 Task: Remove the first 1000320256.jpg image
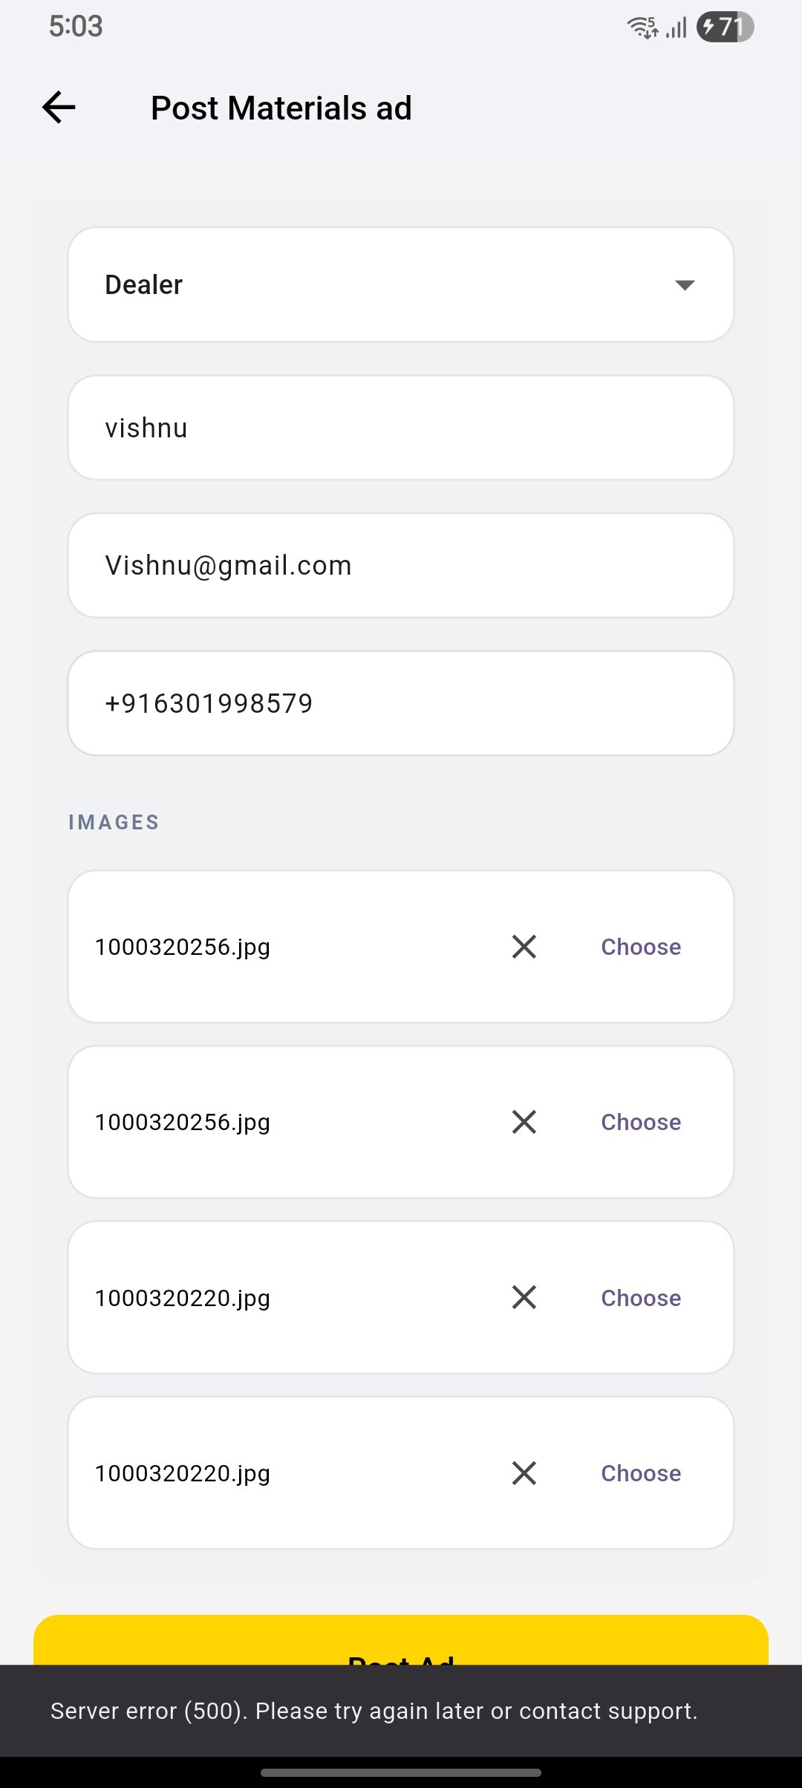[524, 947]
